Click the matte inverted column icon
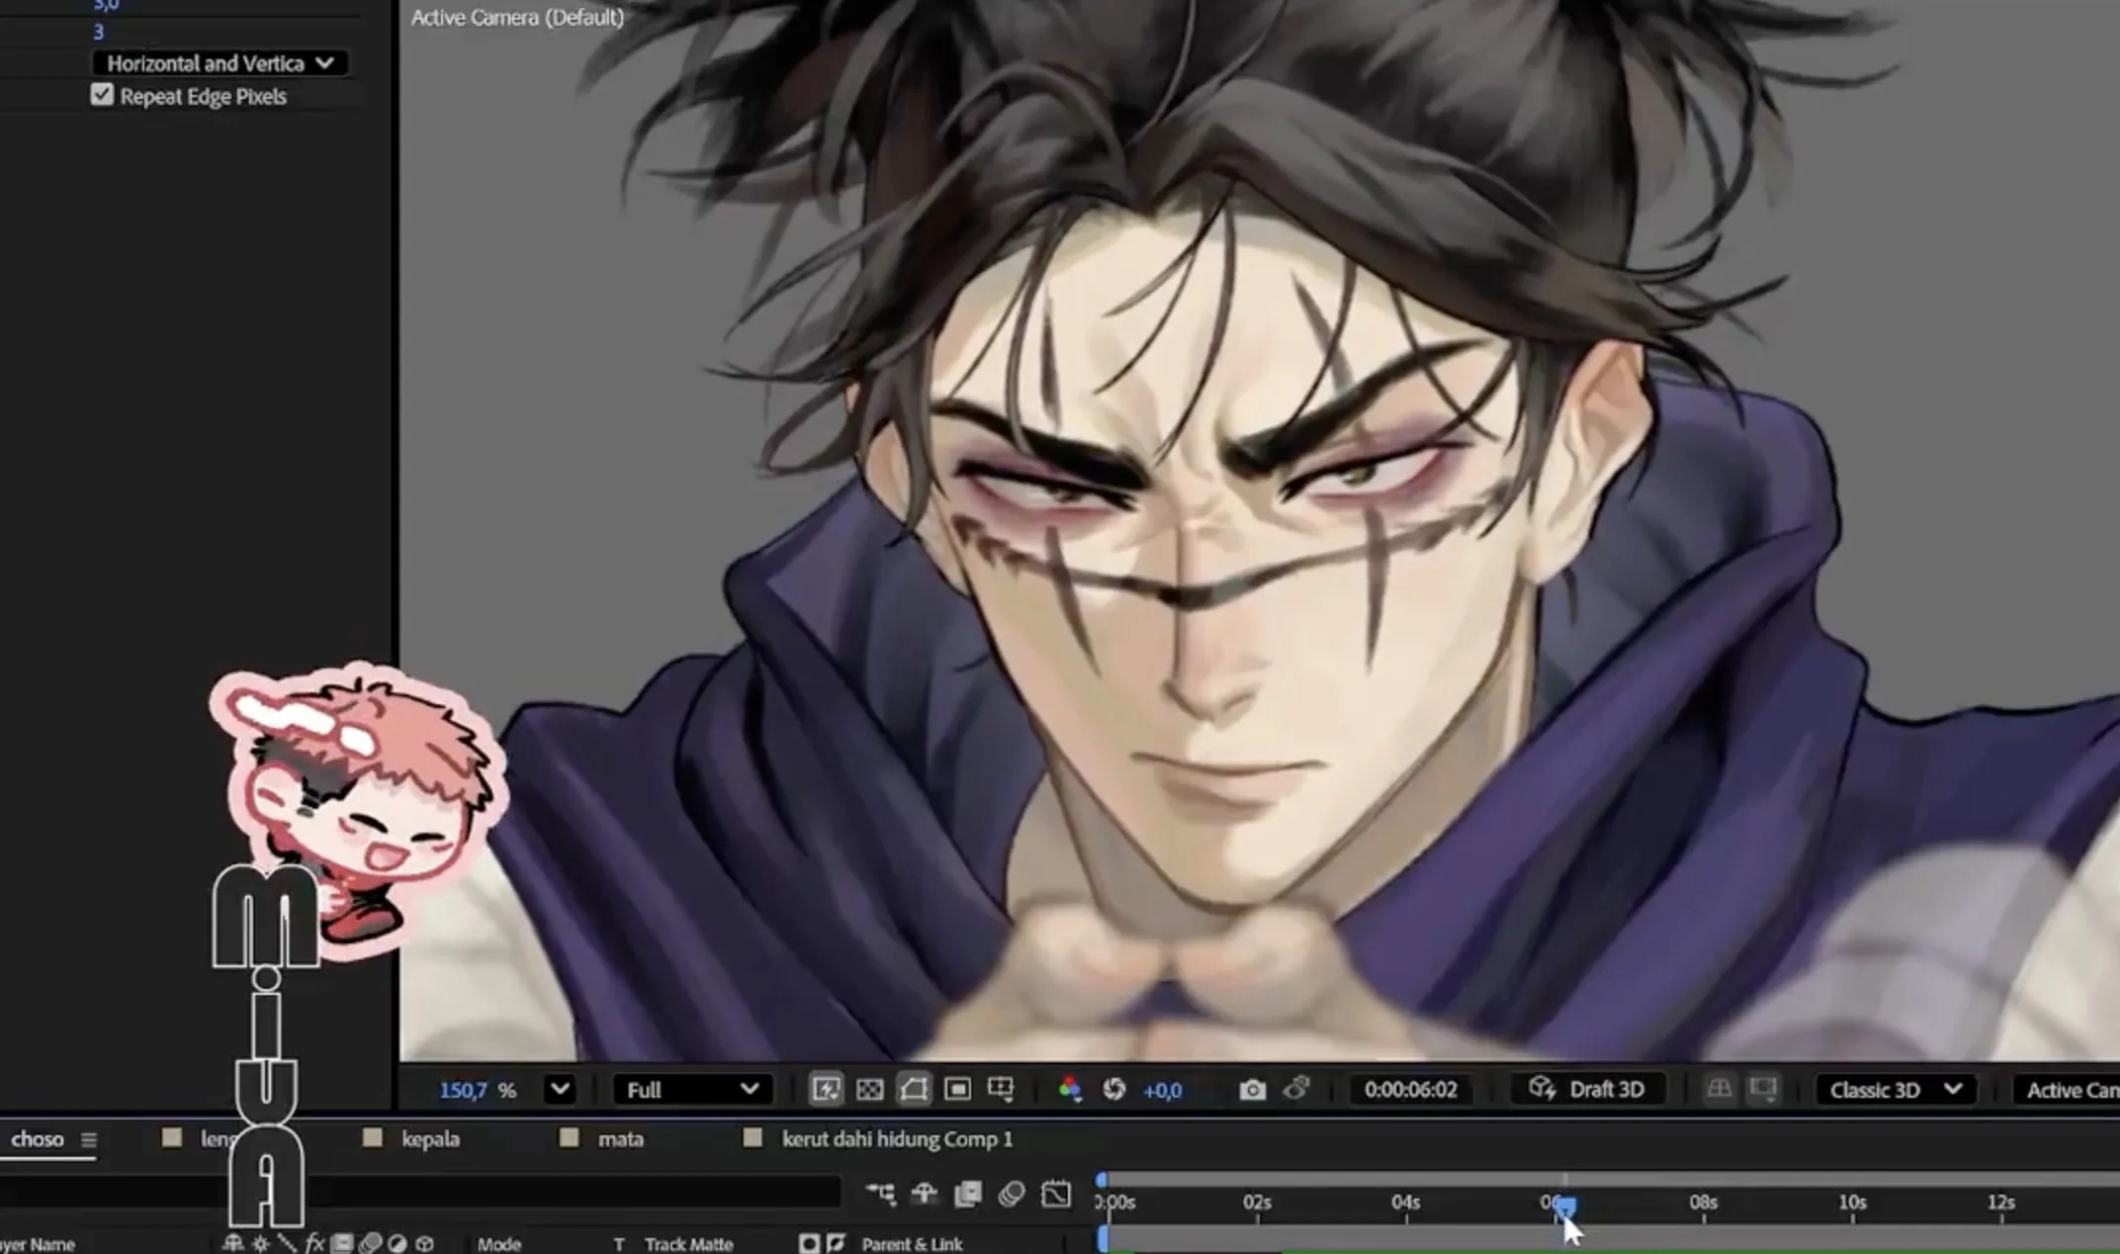The width and height of the screenshot is (2120, 1254). point(836,1244)
